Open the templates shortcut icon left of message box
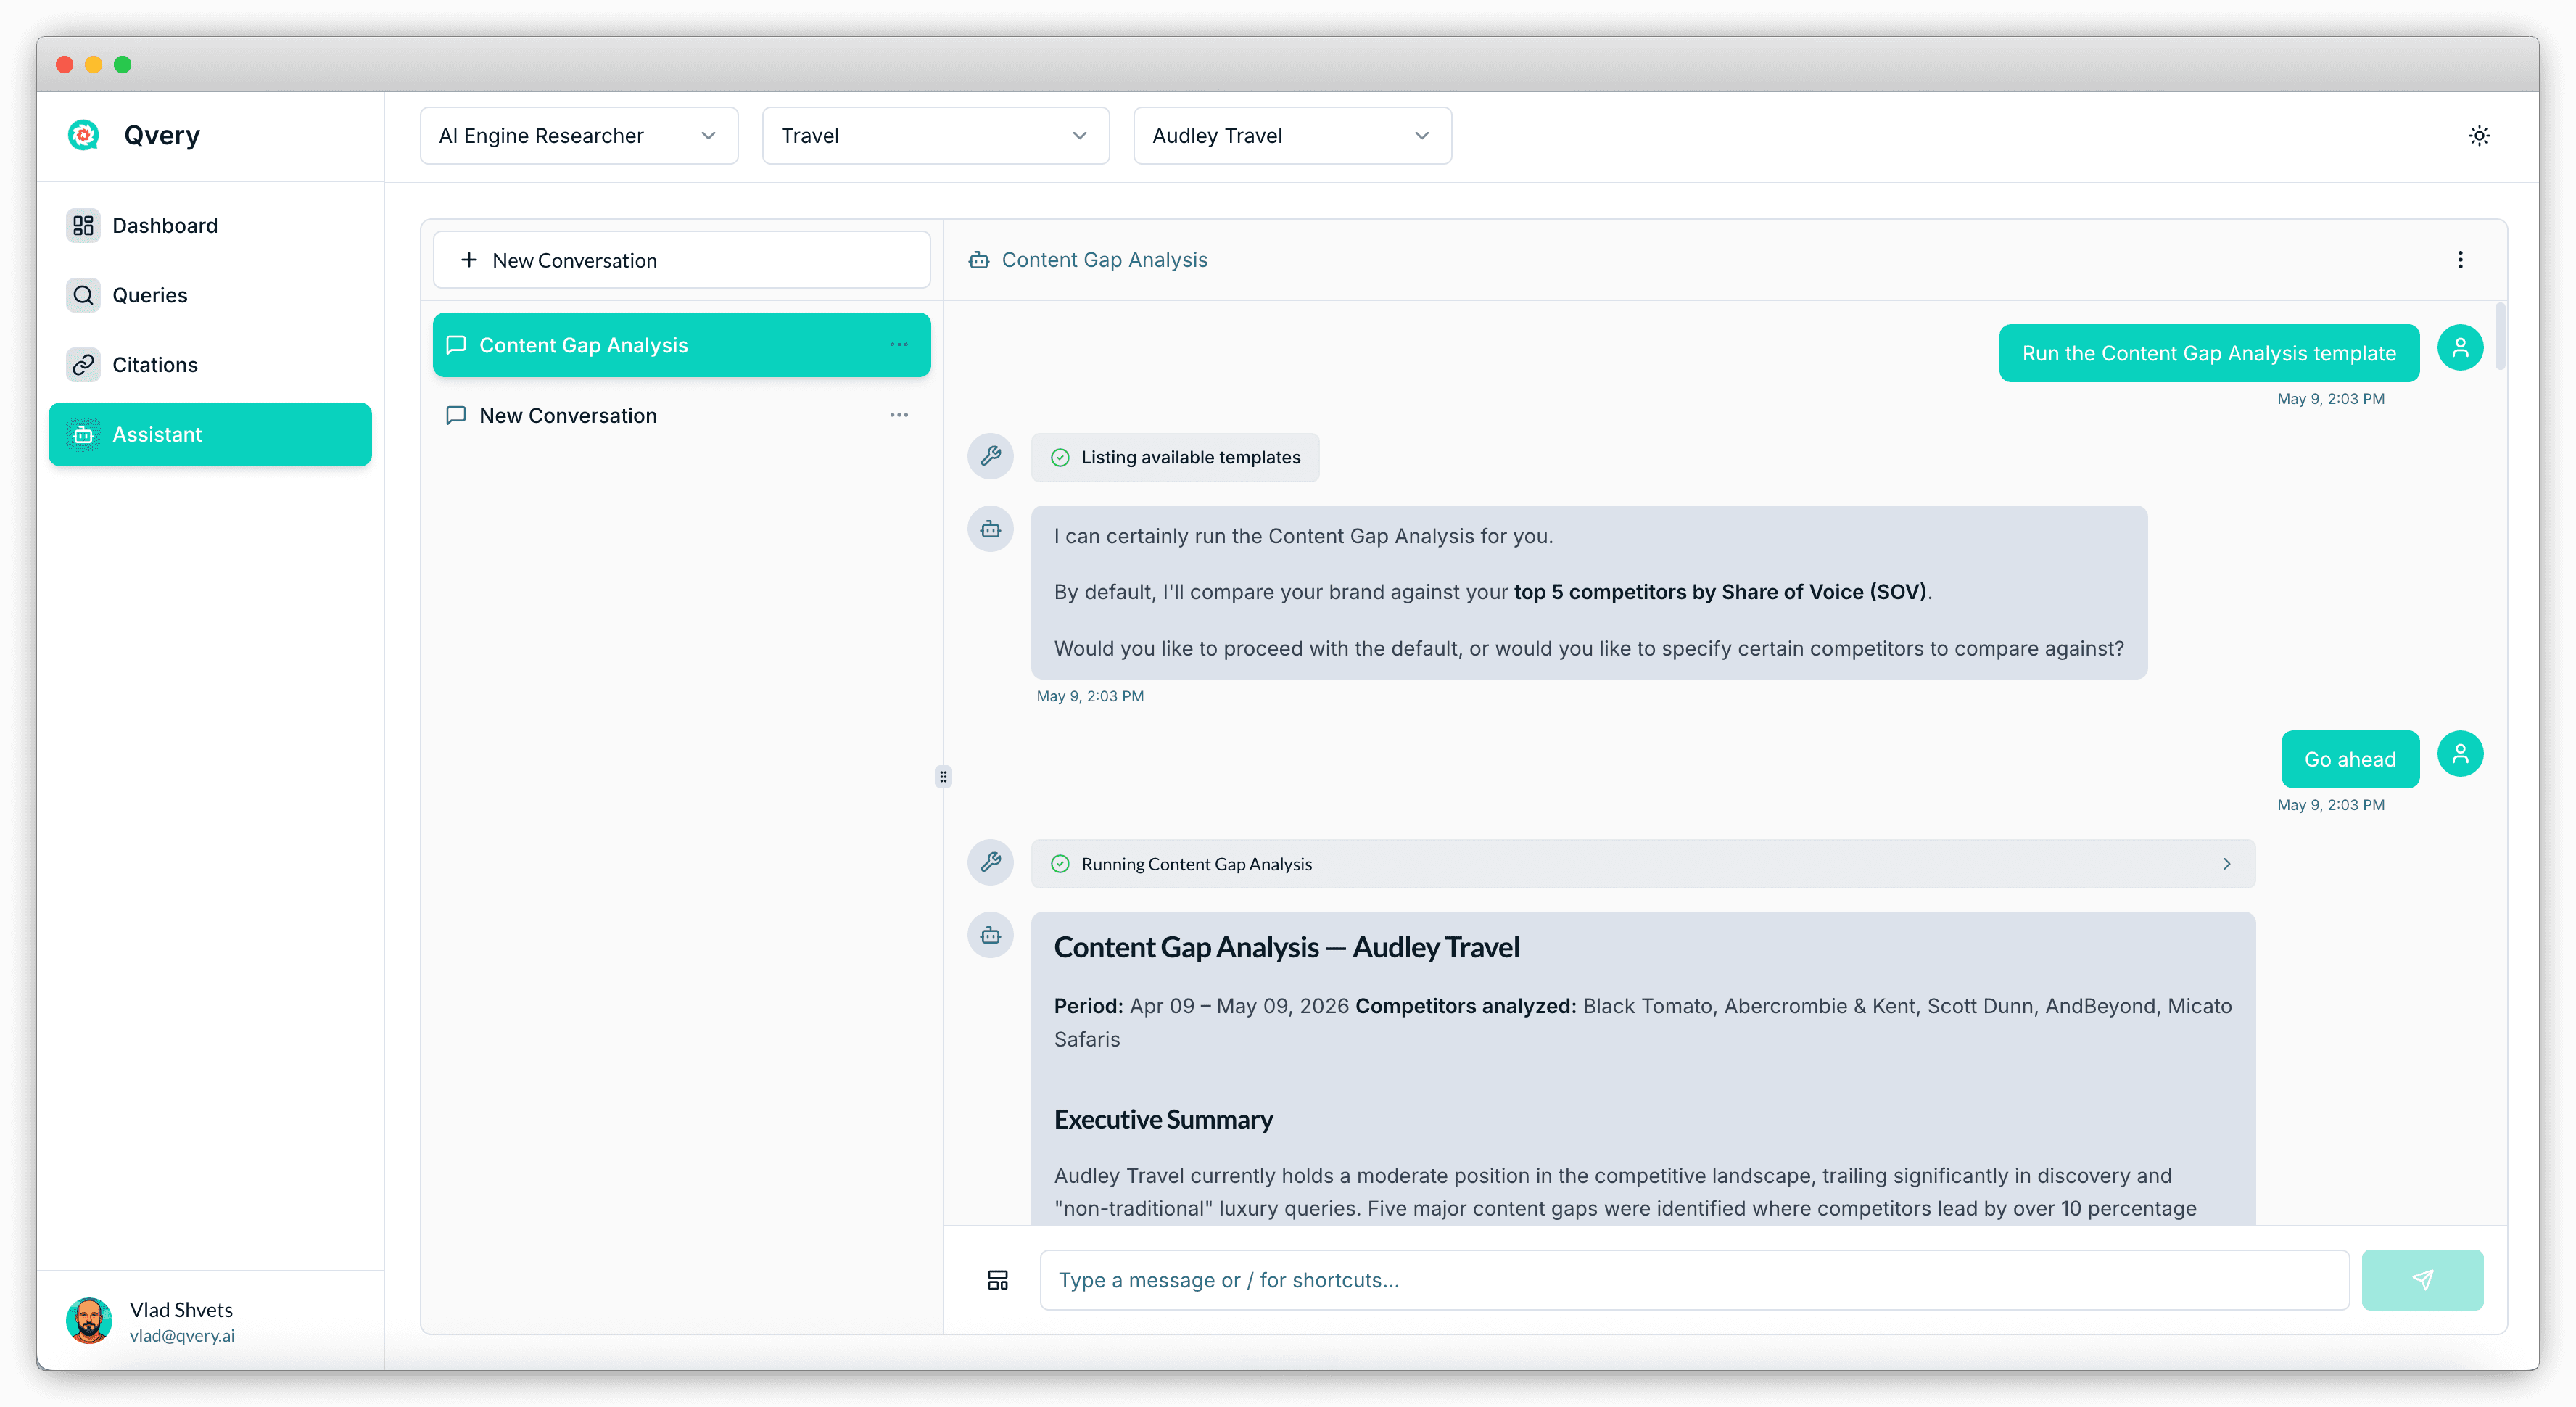This screenshot has height=1407, width=2576. pyautogui.click(x=997, y=1280)
